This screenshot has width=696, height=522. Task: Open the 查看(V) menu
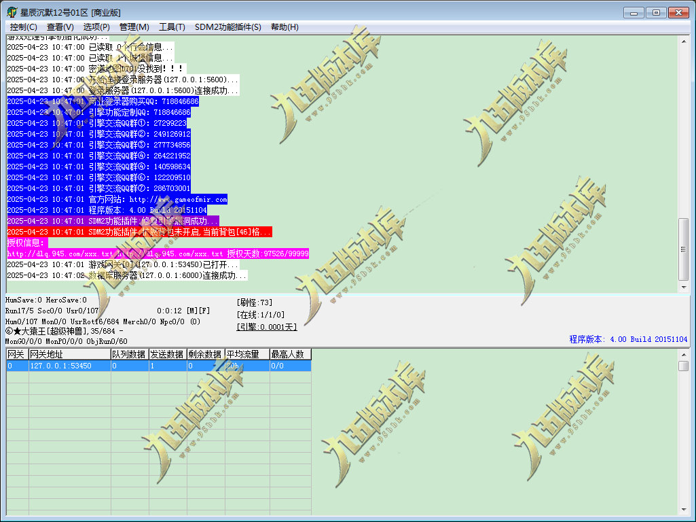60,27
